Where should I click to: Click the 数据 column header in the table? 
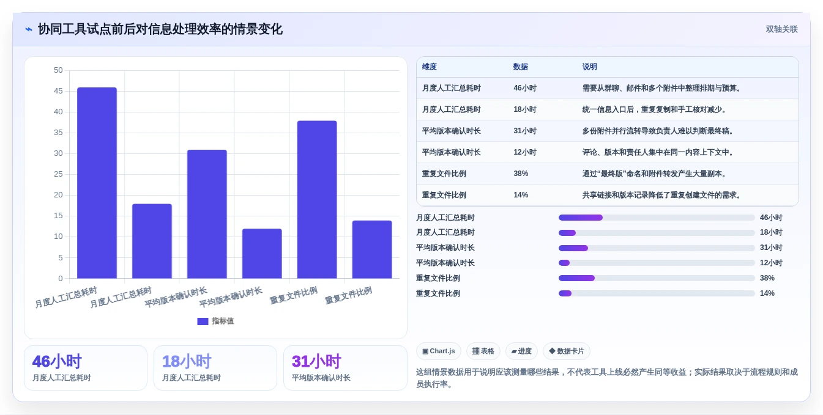click(521, 67)
